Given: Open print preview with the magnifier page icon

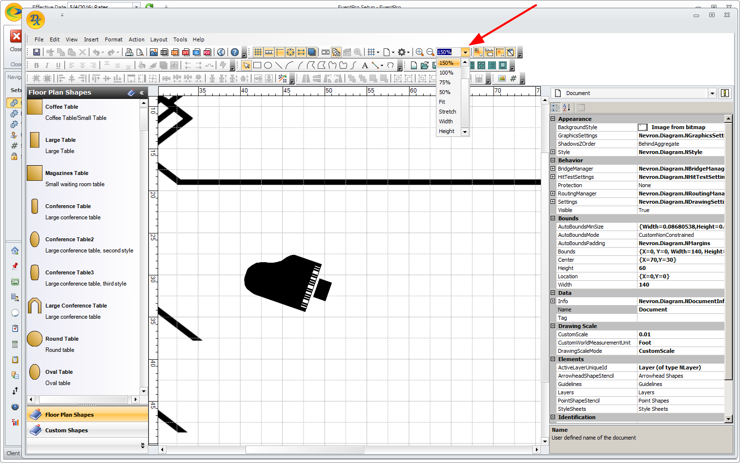Looking at the screenshot, I should point(140,52).
